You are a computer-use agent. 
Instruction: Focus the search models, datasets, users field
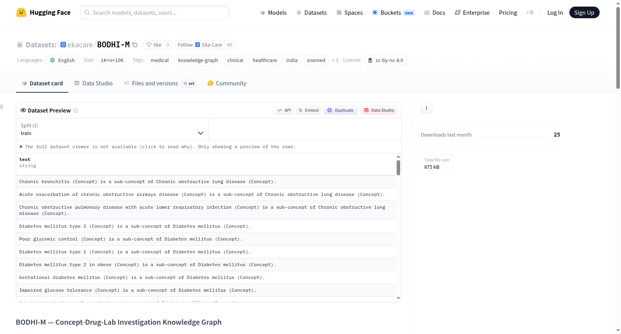click(x=154, y=12)
